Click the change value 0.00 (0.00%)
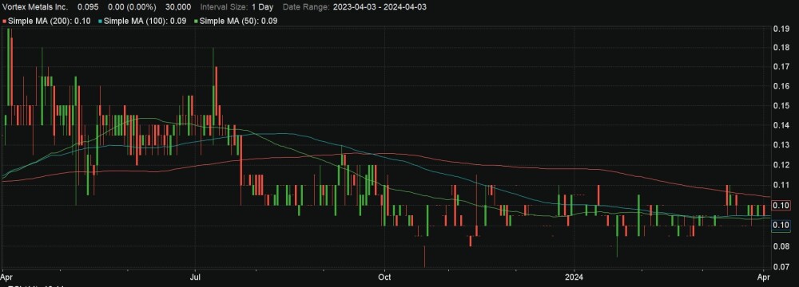The height and width of the screenshot is (287, 799). [133, 7]
